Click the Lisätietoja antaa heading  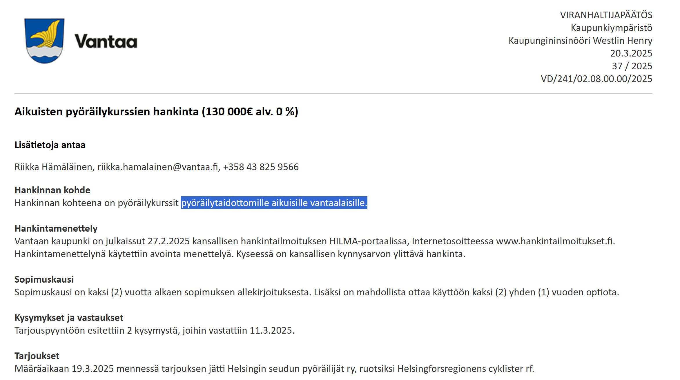tap(50, 145)
